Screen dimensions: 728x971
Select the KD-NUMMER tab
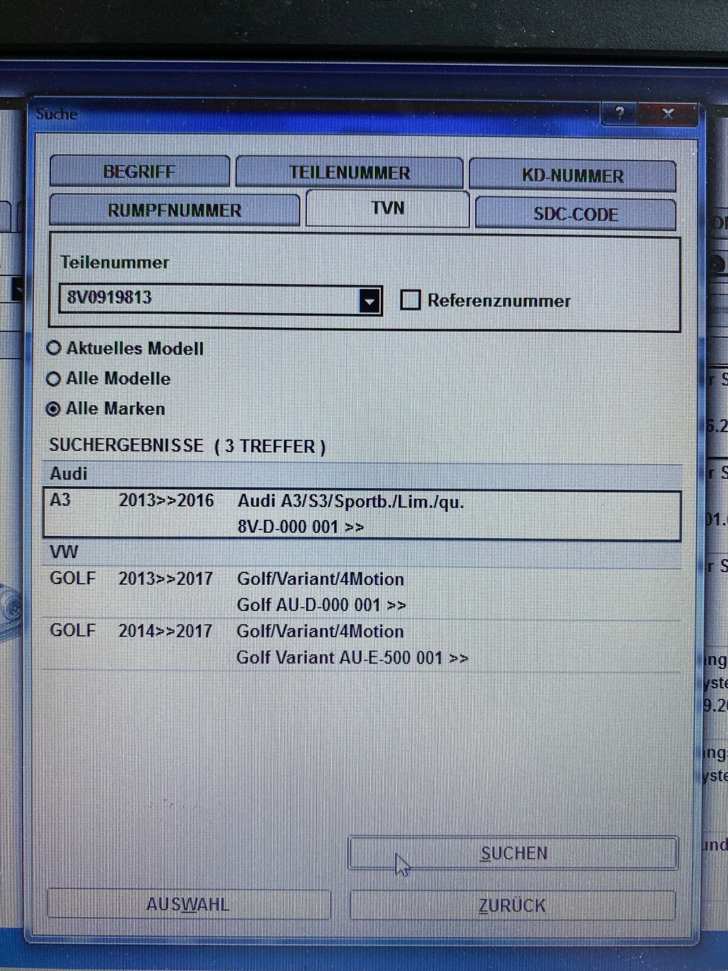(x=572, y=176)
